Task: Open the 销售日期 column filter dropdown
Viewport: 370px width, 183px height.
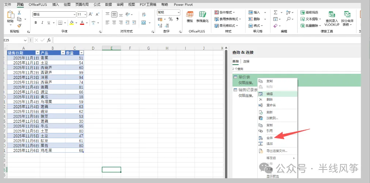Action: (37, 53)
